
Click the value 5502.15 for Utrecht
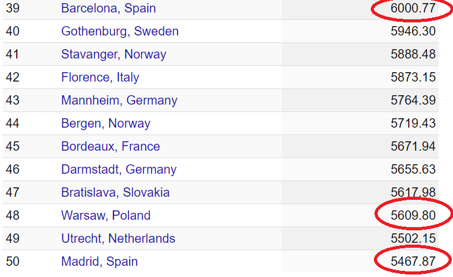click(x=412, y=239)
